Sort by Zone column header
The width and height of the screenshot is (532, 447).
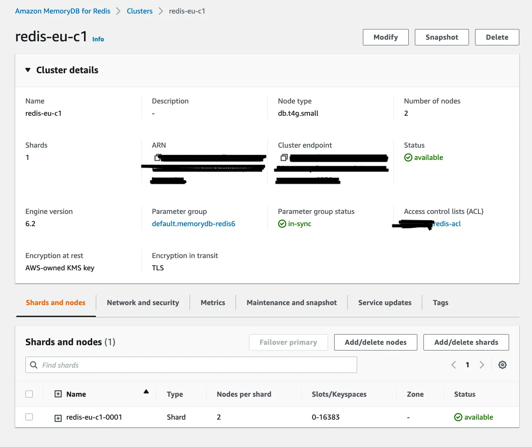click(x=415, y=394)
